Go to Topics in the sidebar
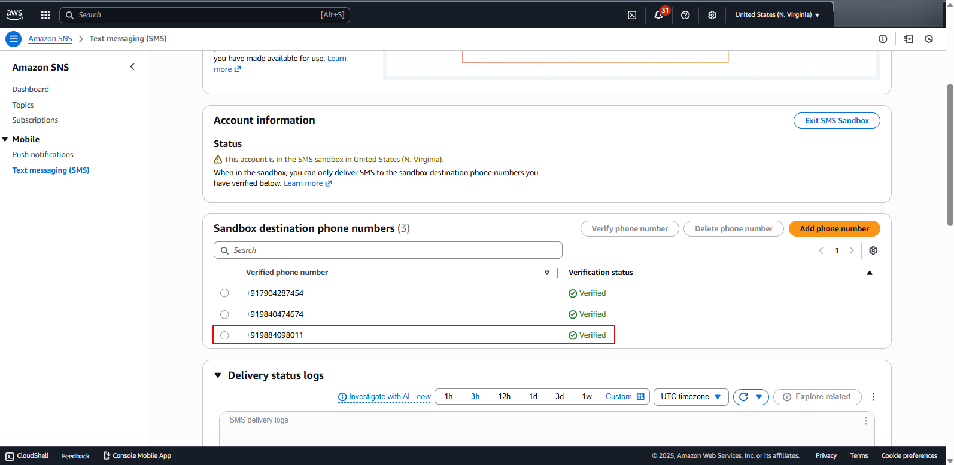954x465 pixels. point(23,105)
